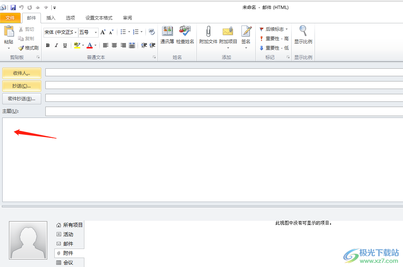Click the To (收件人...) button

tap(22, 73)
